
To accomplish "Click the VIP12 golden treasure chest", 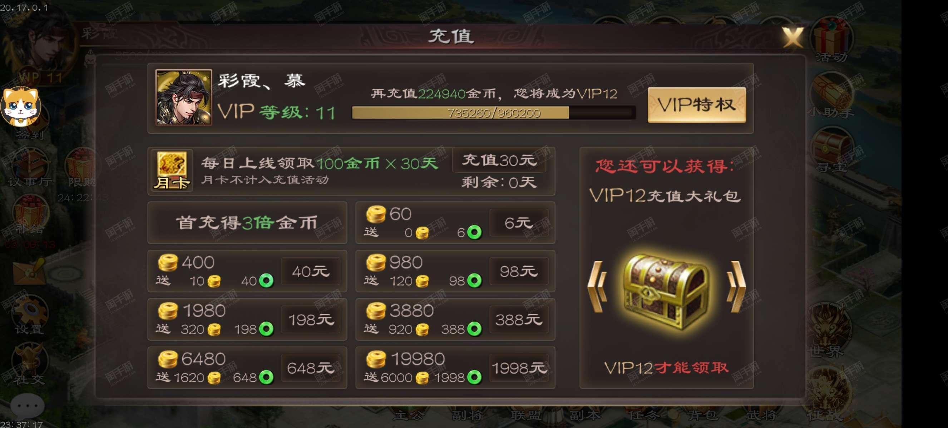I will [667, 291].
